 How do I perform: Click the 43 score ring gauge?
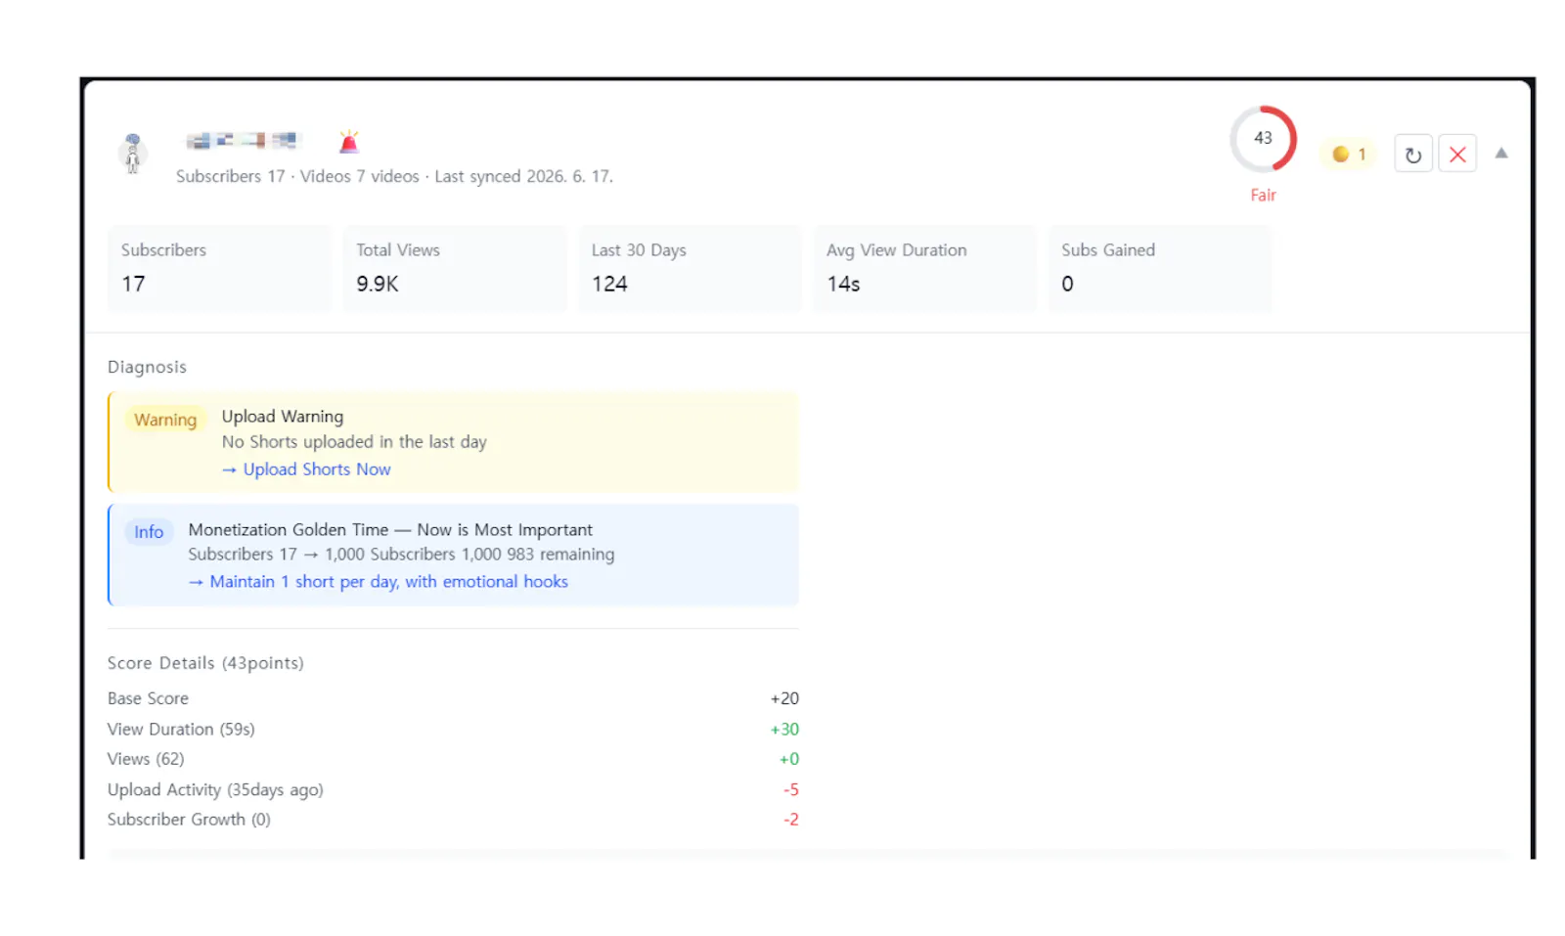(1263, 139)
